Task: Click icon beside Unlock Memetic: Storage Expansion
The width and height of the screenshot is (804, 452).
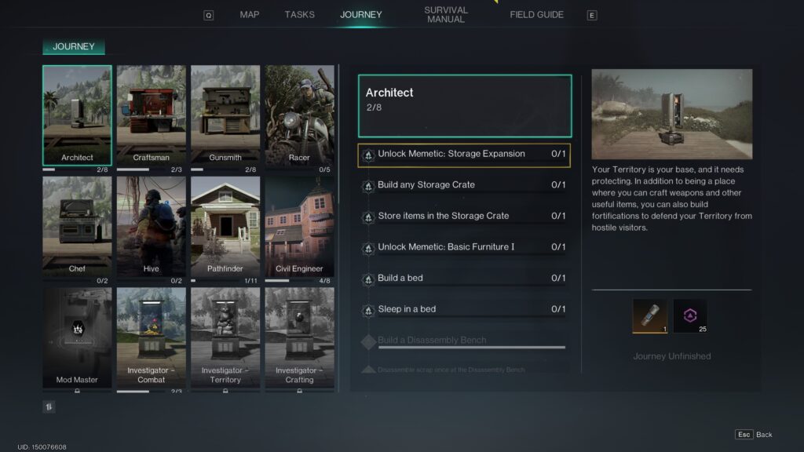Action: point(367,155)
